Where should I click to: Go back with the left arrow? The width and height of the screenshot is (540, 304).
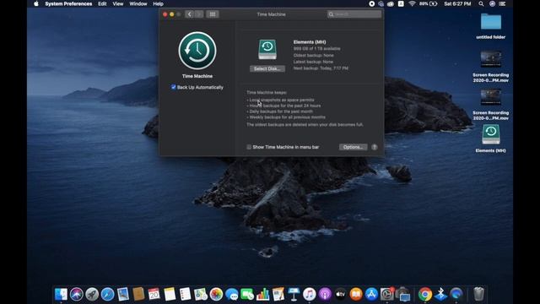(x=189, y=14)
